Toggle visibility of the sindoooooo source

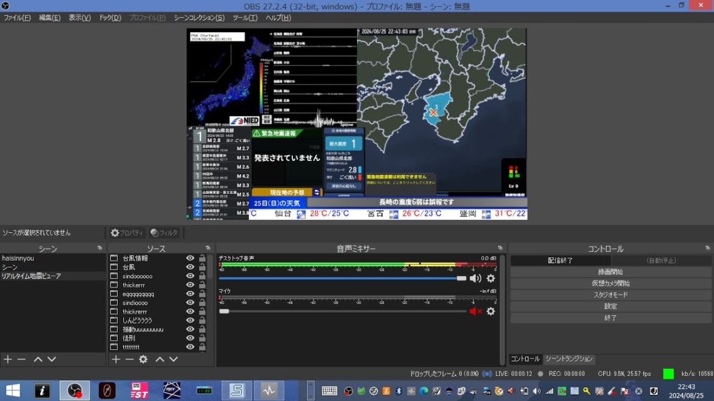tap(190, 276)
